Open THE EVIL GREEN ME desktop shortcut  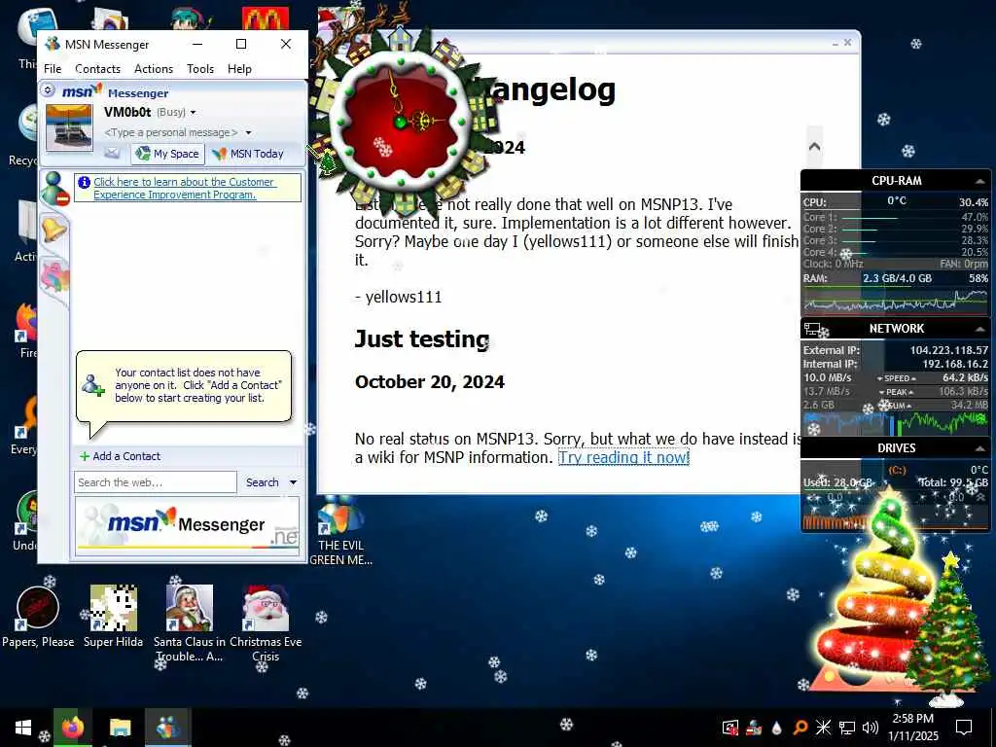point(341,531)
